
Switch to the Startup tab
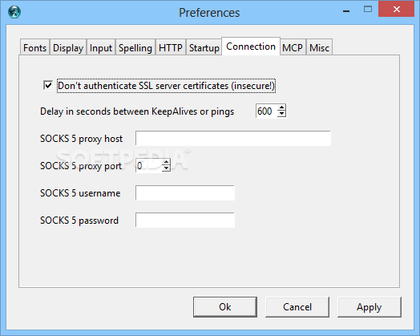[x=204, y=47]
